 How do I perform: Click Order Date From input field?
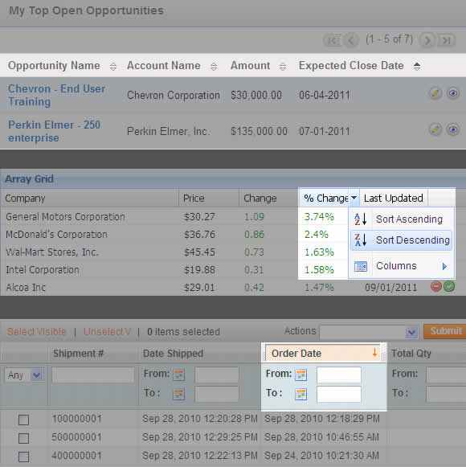(339, 375)
